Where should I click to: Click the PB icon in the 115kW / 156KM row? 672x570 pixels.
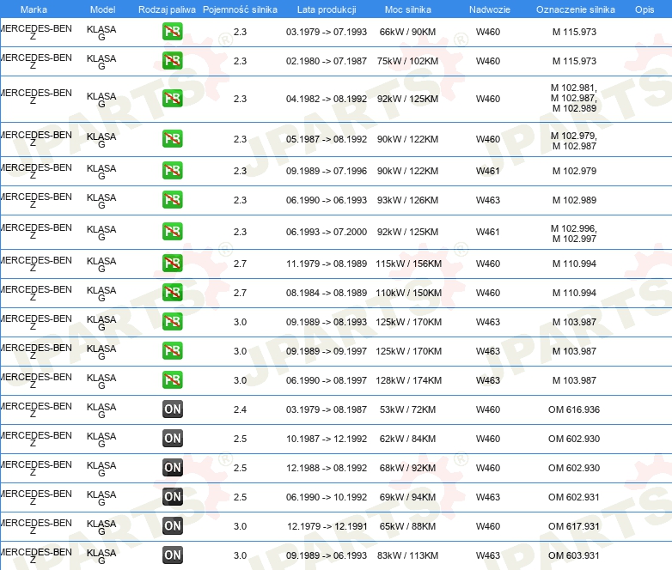172,264
